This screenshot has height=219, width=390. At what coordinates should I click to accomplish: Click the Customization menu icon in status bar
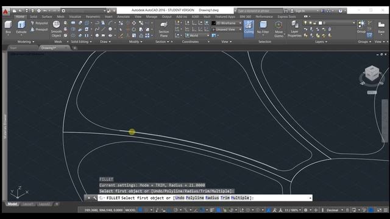pyautogui.click(x=386, y=210)
